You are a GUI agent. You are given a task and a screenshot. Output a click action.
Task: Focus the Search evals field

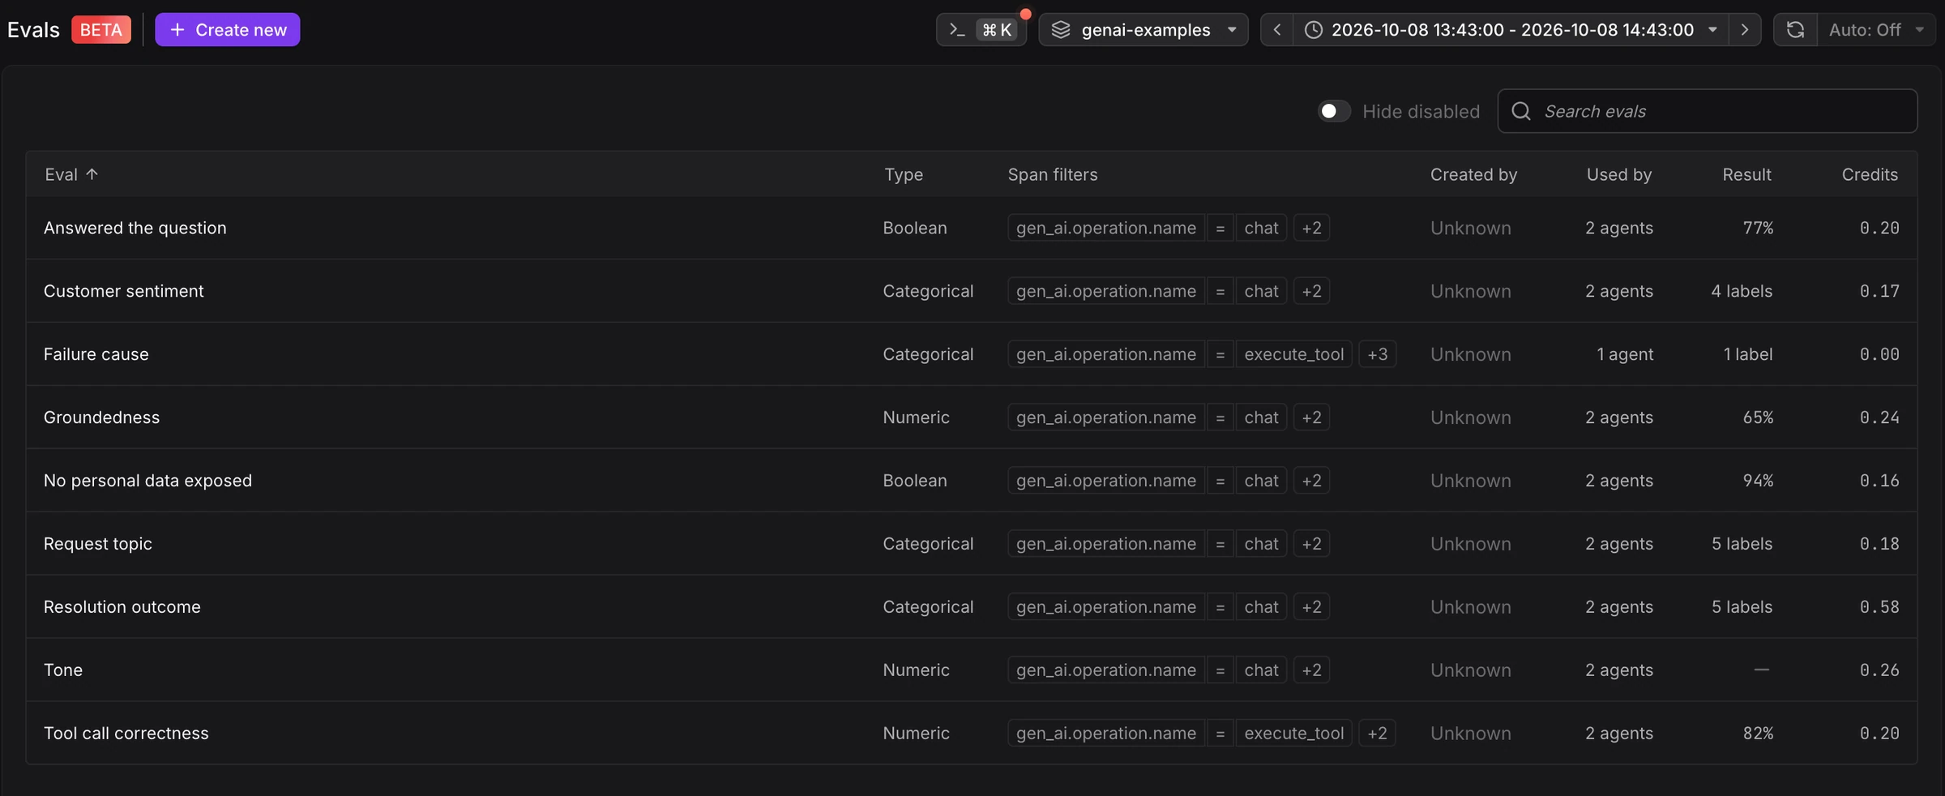tap(1708, 111)
